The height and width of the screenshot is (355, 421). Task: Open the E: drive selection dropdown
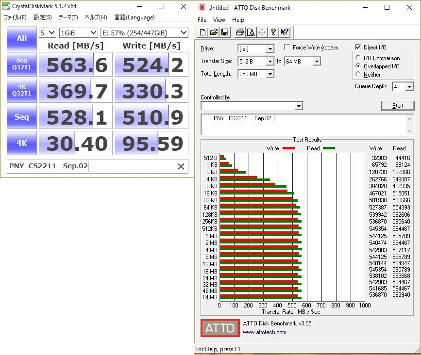tap(144, 33)
